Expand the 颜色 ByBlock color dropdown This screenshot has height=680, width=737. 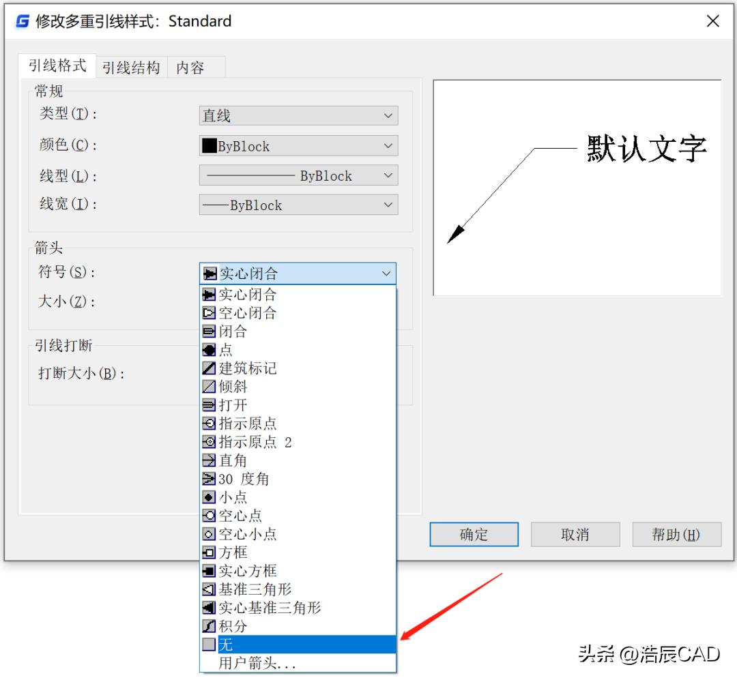[298, 145]
